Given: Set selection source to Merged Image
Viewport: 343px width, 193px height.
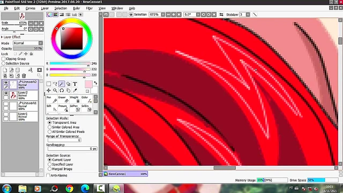Looking at the screenshot, I should [50, 169].
